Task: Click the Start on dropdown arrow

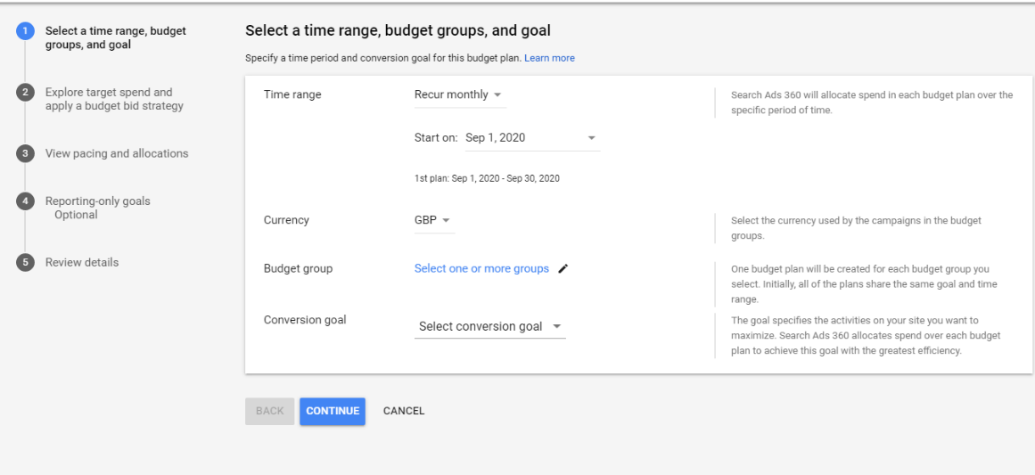Action: (590, 138)
